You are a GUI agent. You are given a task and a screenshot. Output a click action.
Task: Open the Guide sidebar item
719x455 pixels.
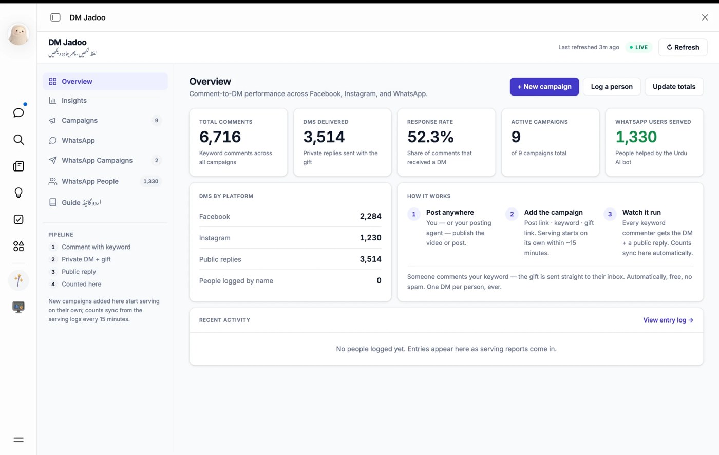click(x=105, y=202)
